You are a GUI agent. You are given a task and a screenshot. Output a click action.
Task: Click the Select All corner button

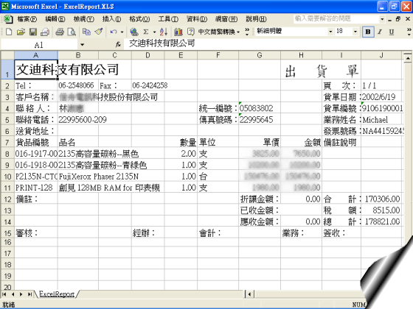point(7,55)
